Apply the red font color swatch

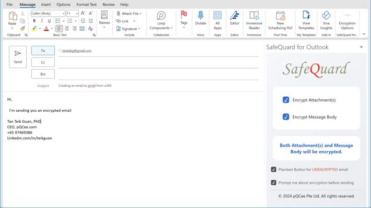[46, 29]
